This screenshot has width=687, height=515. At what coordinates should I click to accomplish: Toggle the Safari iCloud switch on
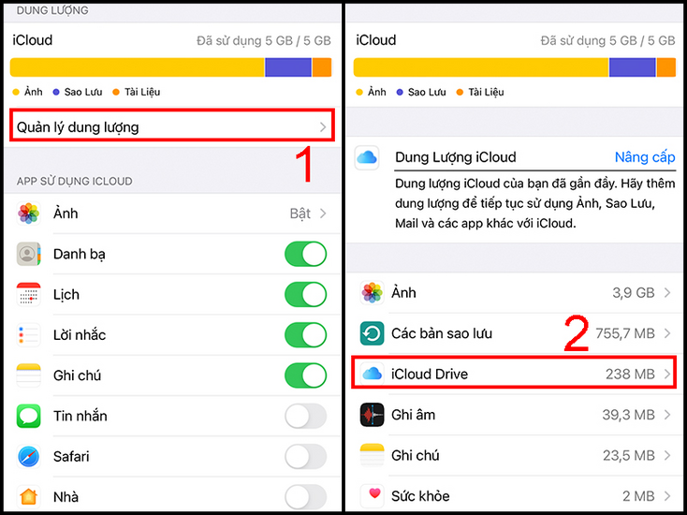pyautogui.click(x=306, y=456)
